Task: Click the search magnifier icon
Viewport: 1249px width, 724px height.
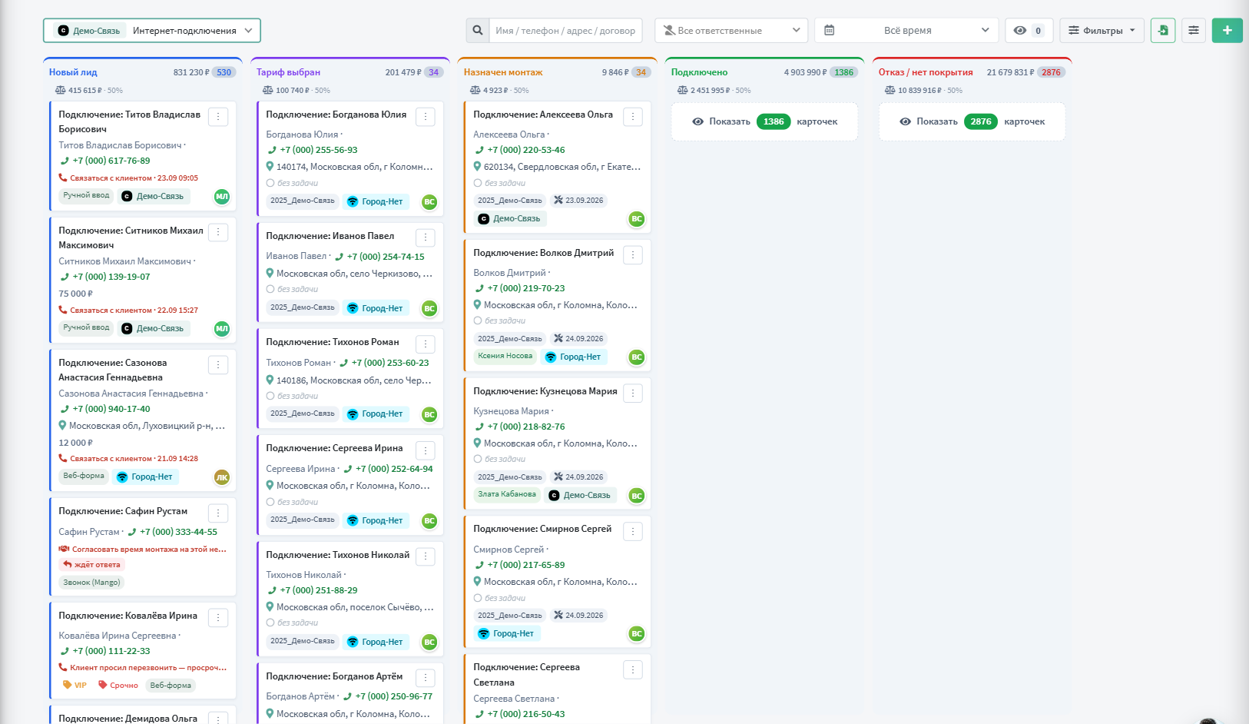Action: point(478,31)
